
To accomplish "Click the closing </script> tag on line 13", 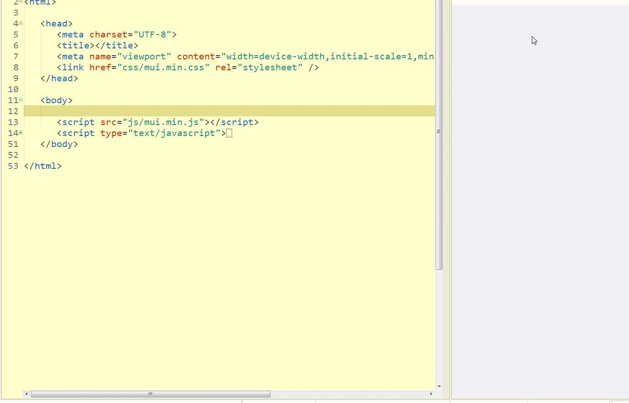I will coord(234,122).
